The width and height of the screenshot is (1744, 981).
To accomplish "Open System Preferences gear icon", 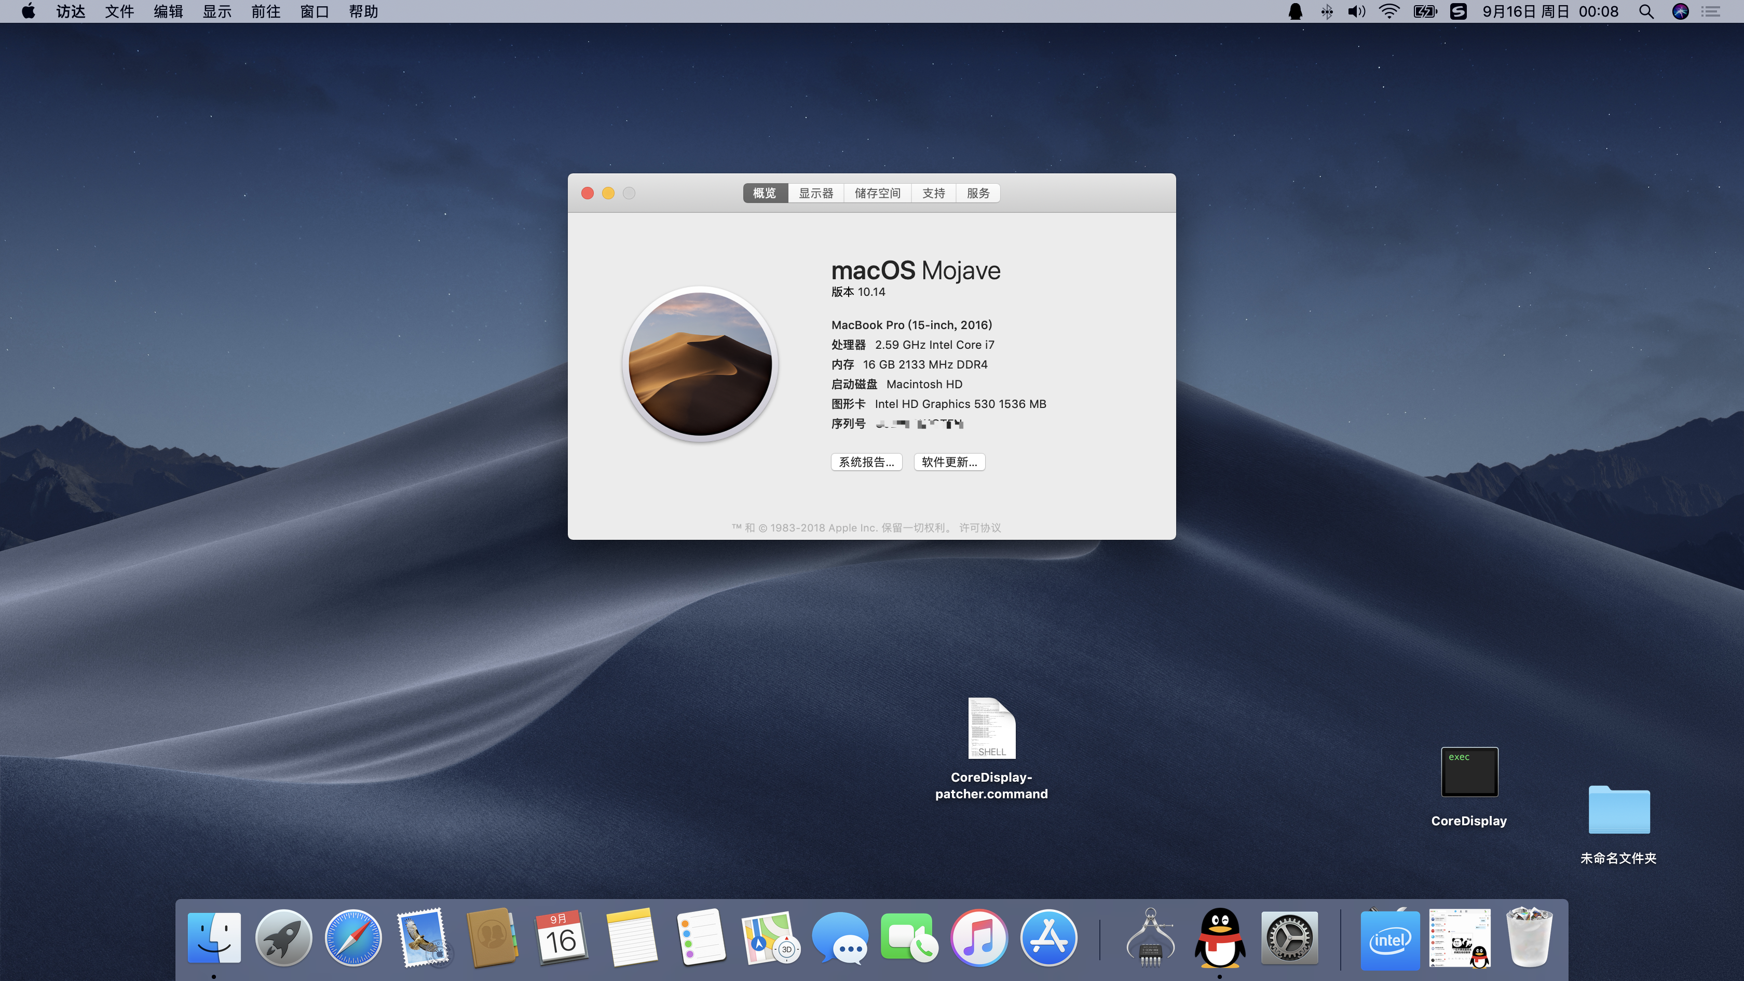I will coord(1289,938).
